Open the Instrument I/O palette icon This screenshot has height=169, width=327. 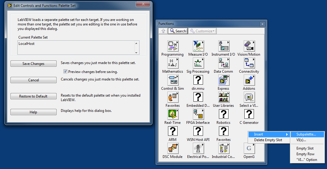pyautogui.click(x=224, y=46)
